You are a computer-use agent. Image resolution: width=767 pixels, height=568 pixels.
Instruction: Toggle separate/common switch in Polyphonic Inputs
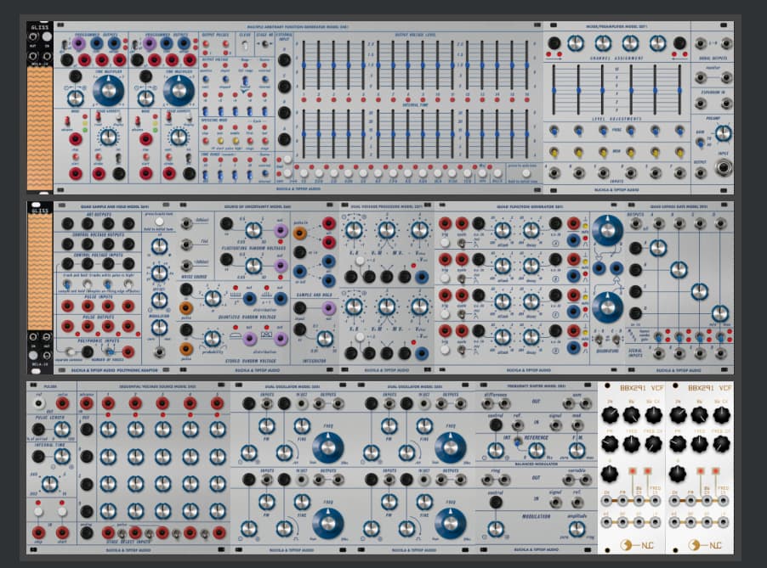pyautogui.click(x=71, y=351)
